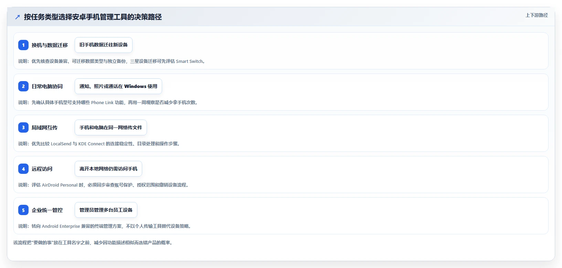Image resolution: width=562 pixels, height=268 pixels.
Task: Click the flowchart title 按任务类型选择安卓手机管理工具的决策路径
Action: tap(93, 17)
